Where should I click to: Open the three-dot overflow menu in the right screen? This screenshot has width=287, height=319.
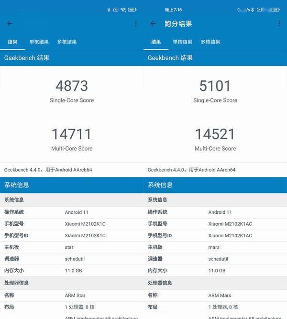tap(279, 23)
